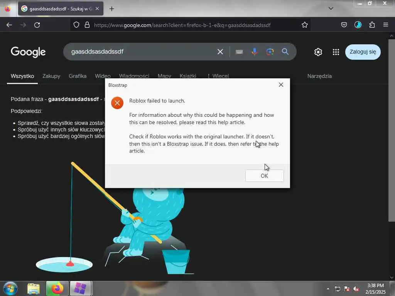The height and width of the screenshot is (296, 395).
Task: Click the muted volume tray icon
Action: click(356, 289)
